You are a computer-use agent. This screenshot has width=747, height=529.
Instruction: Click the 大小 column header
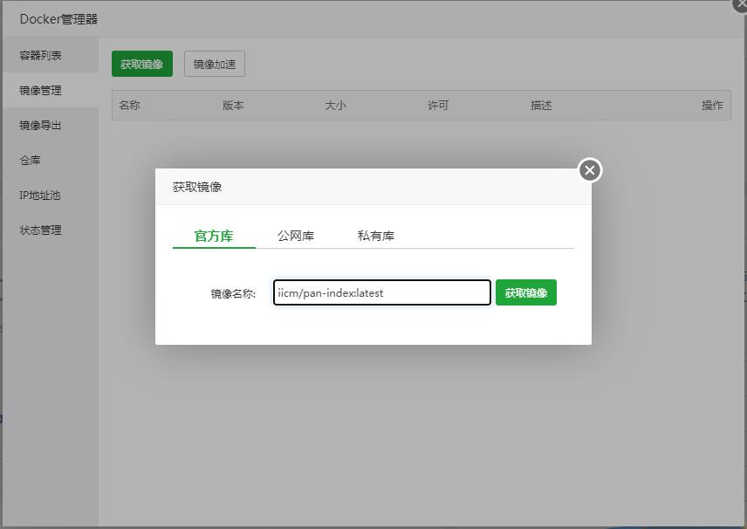(x=336, y=106)
